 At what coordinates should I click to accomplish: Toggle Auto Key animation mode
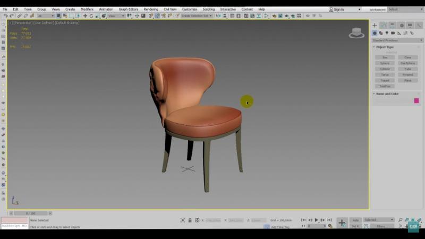(355, 220)
